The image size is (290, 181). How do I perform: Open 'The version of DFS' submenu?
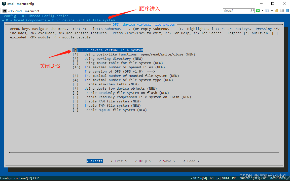tap(120, 71)
